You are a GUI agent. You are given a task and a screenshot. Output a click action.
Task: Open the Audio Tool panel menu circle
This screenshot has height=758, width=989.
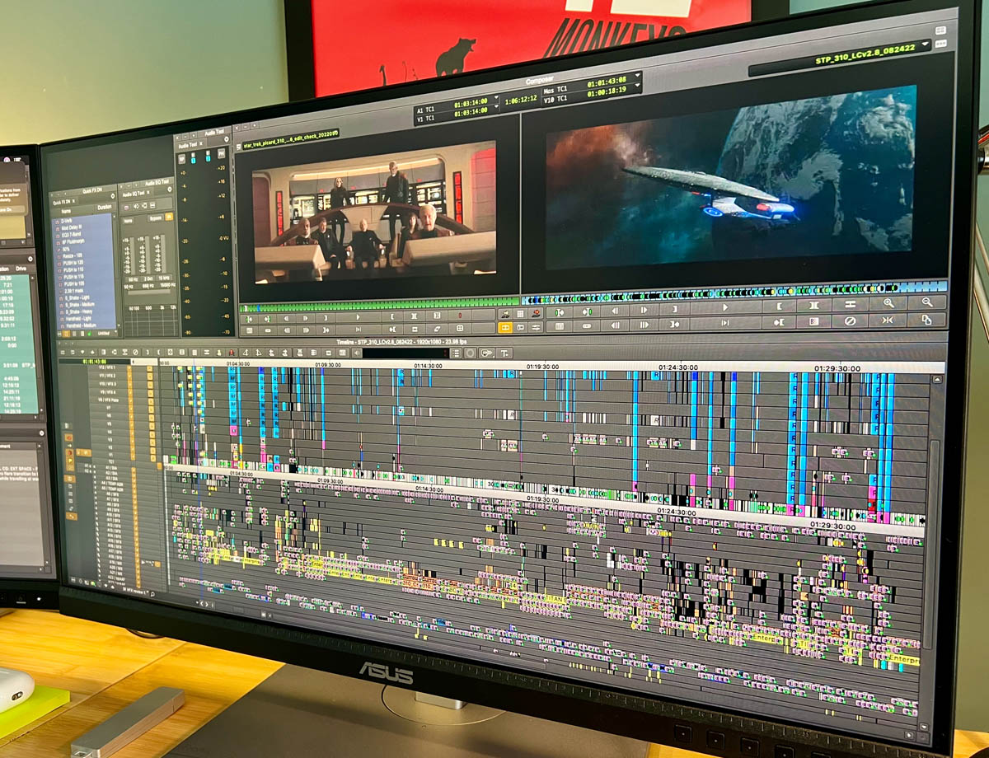pyautogui.click(x=227, y=139)
